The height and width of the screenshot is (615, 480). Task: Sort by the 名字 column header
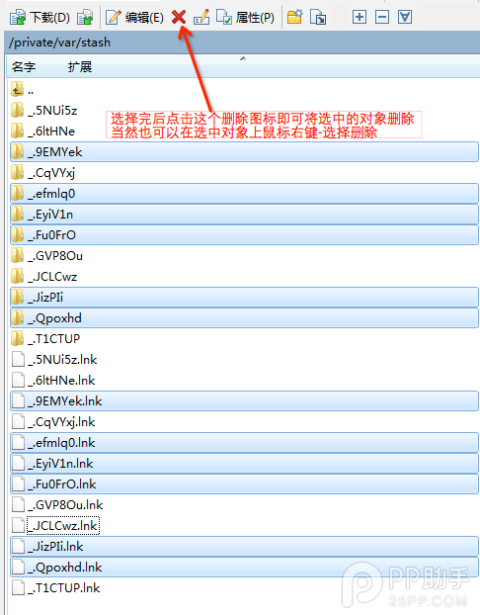[x=24, y=66]
